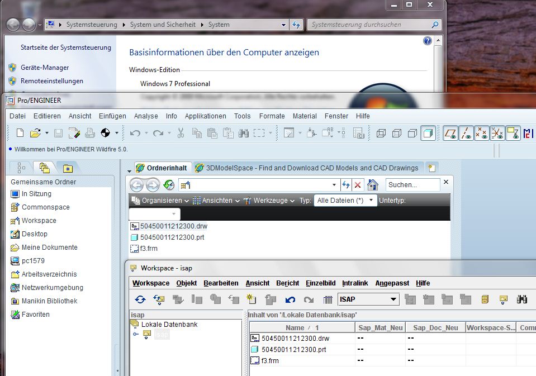Refresh folder content with green arrow icon
The image size is (536, 376).
click(x=169, y=185)
